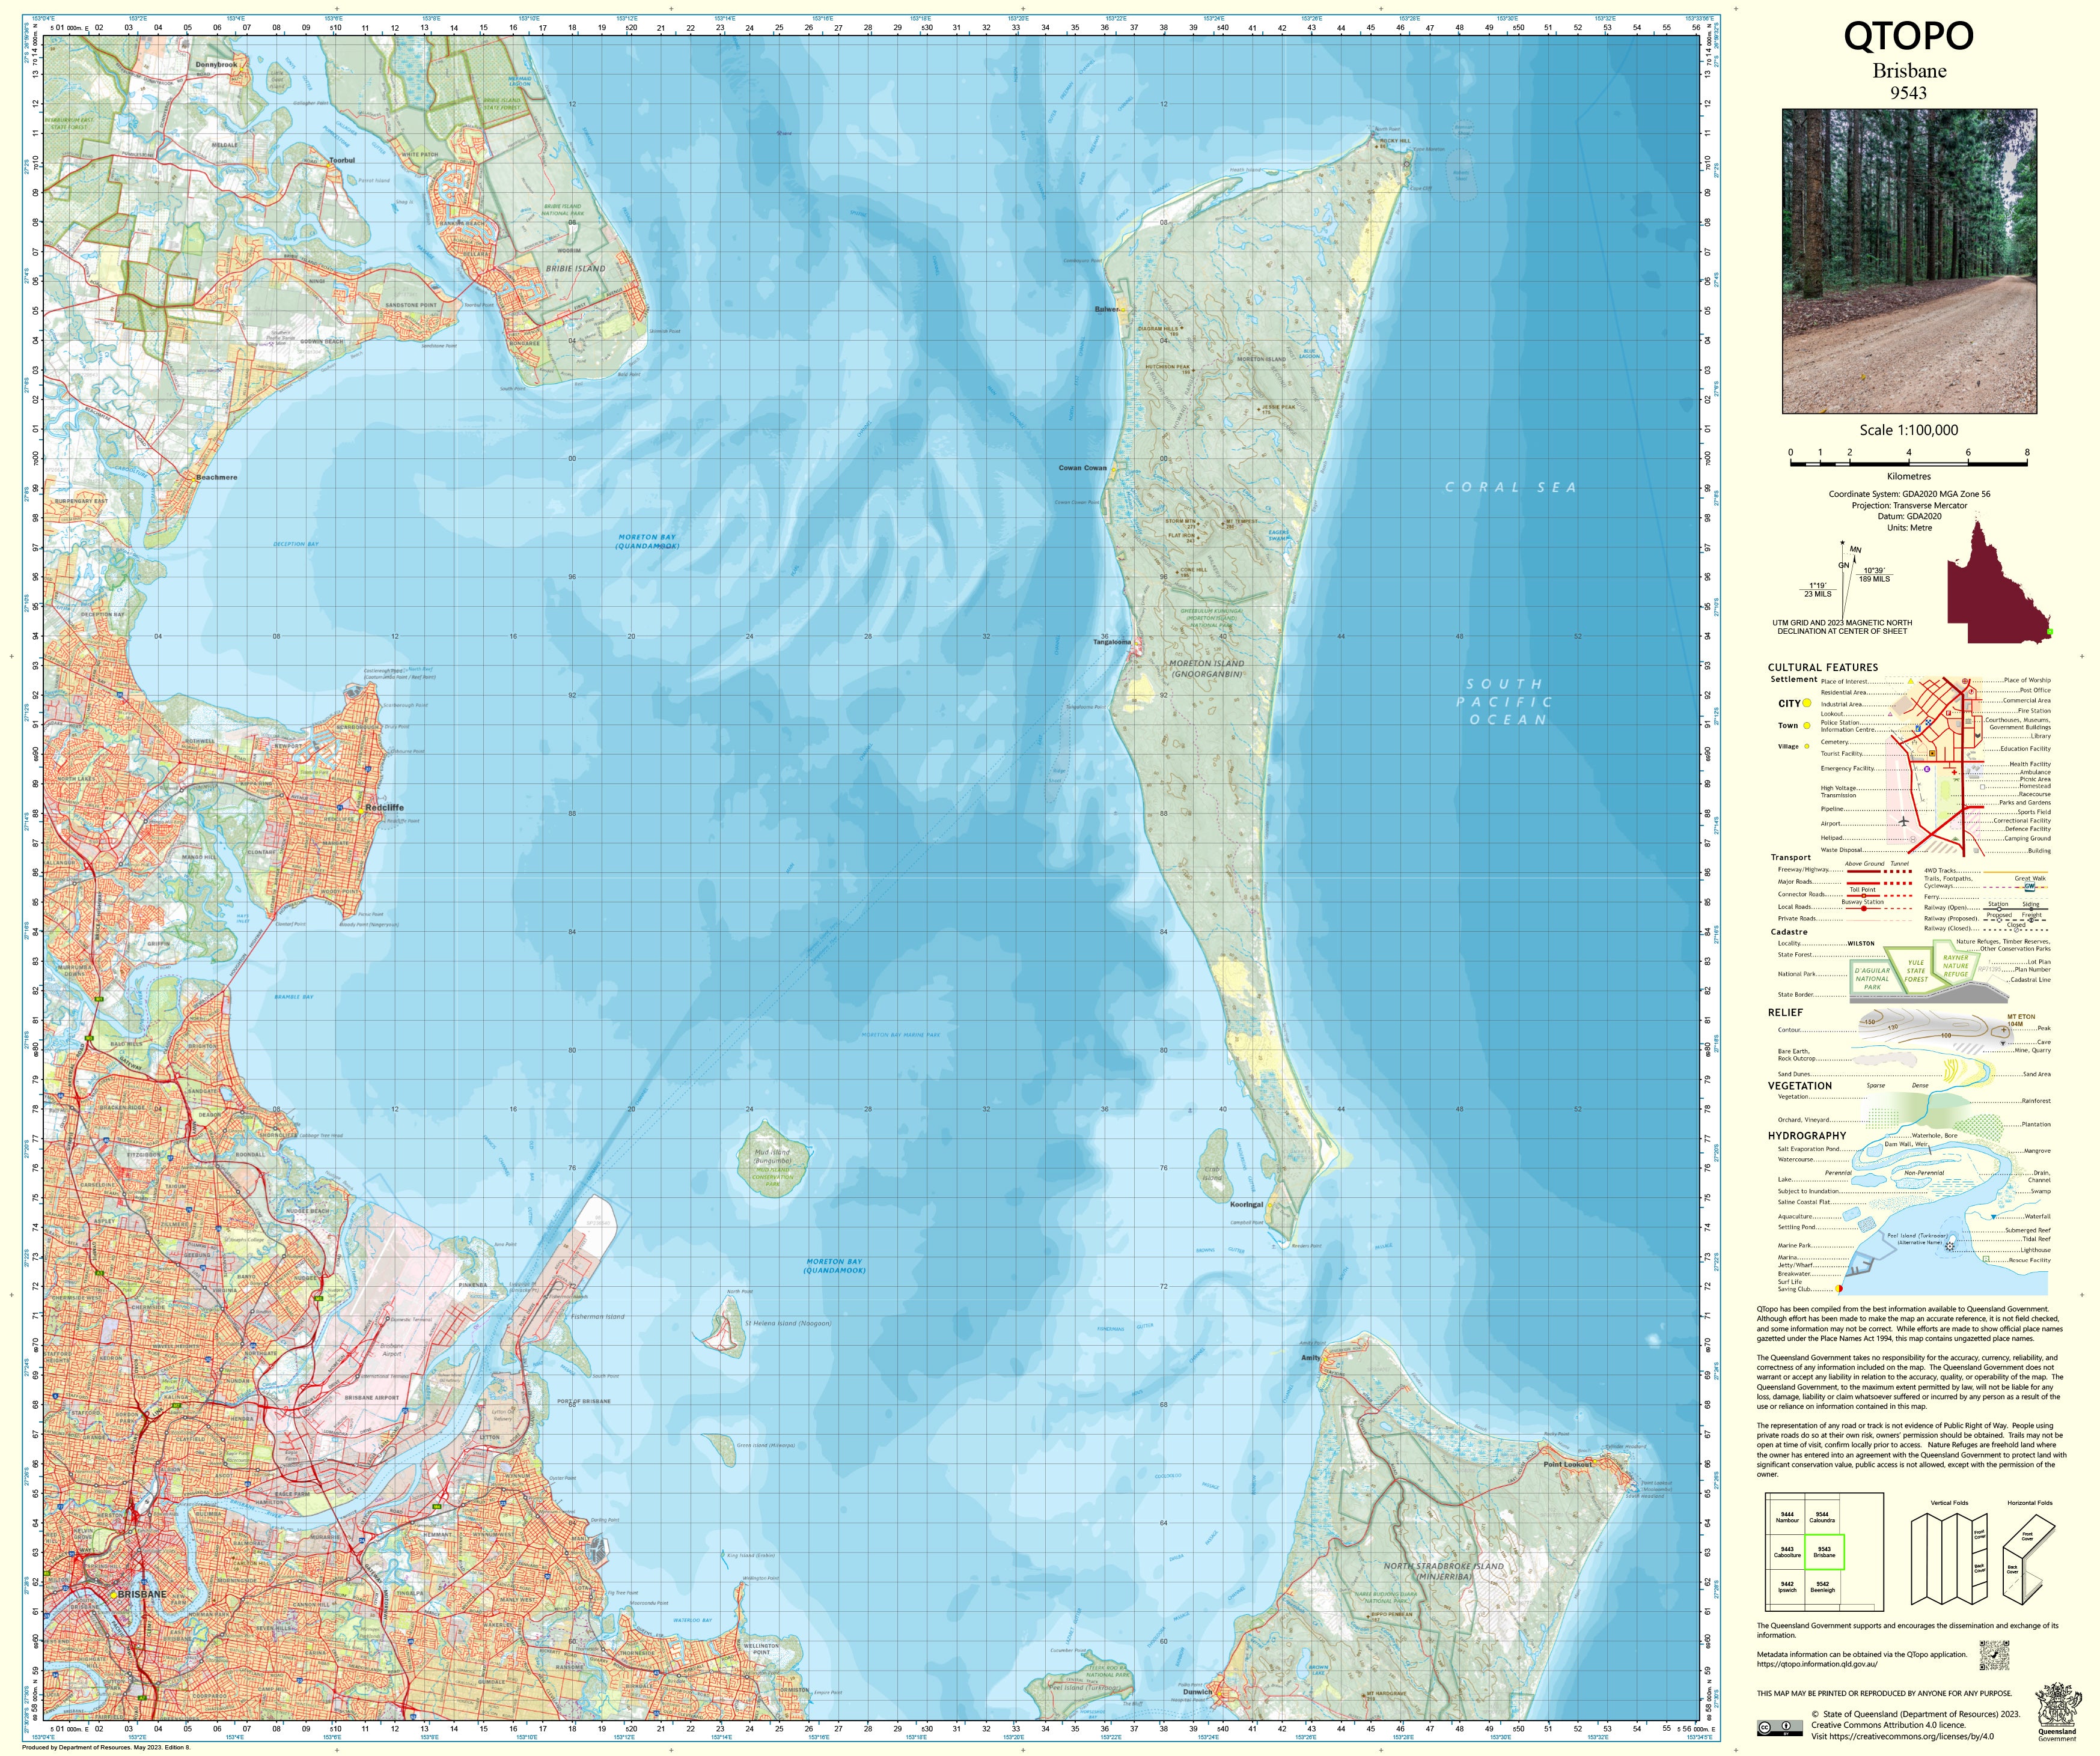Image resolution: width=2100 pixels, height=1756 pixels.
Task: Open the qtopo.information.qld.gov.au link
Action: click(x=1816, y=1664)
